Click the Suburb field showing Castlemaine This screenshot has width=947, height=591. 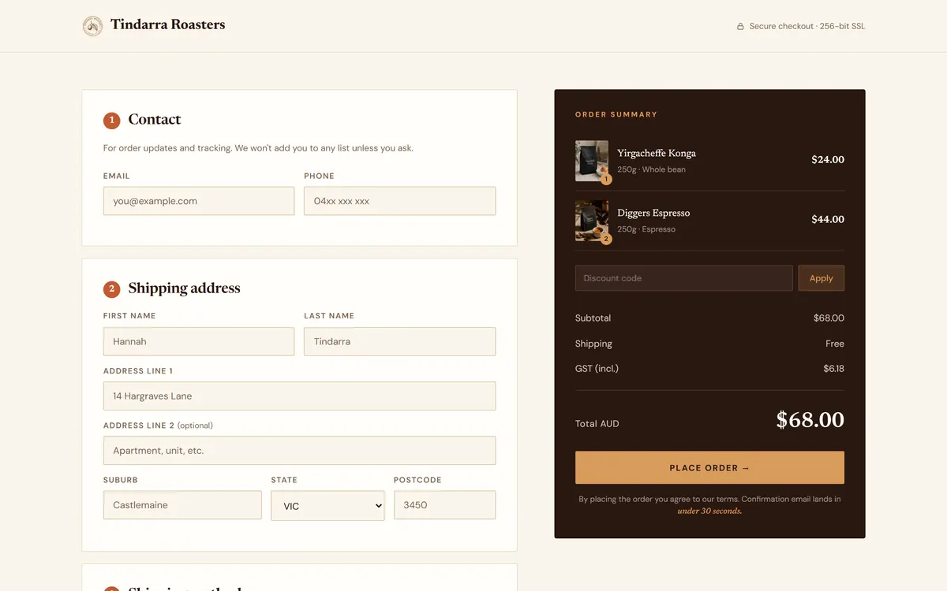click(182, 505)
